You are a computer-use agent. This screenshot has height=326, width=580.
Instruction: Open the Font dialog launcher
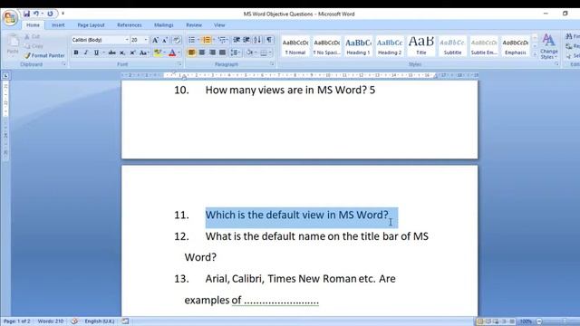click(179, 64)
